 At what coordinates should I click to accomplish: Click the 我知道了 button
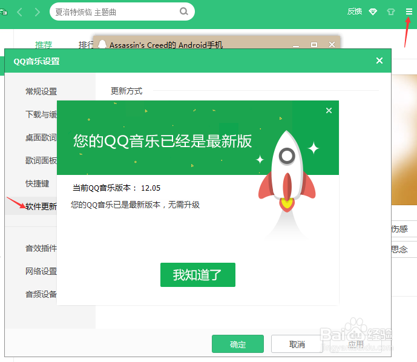point(197,275)
